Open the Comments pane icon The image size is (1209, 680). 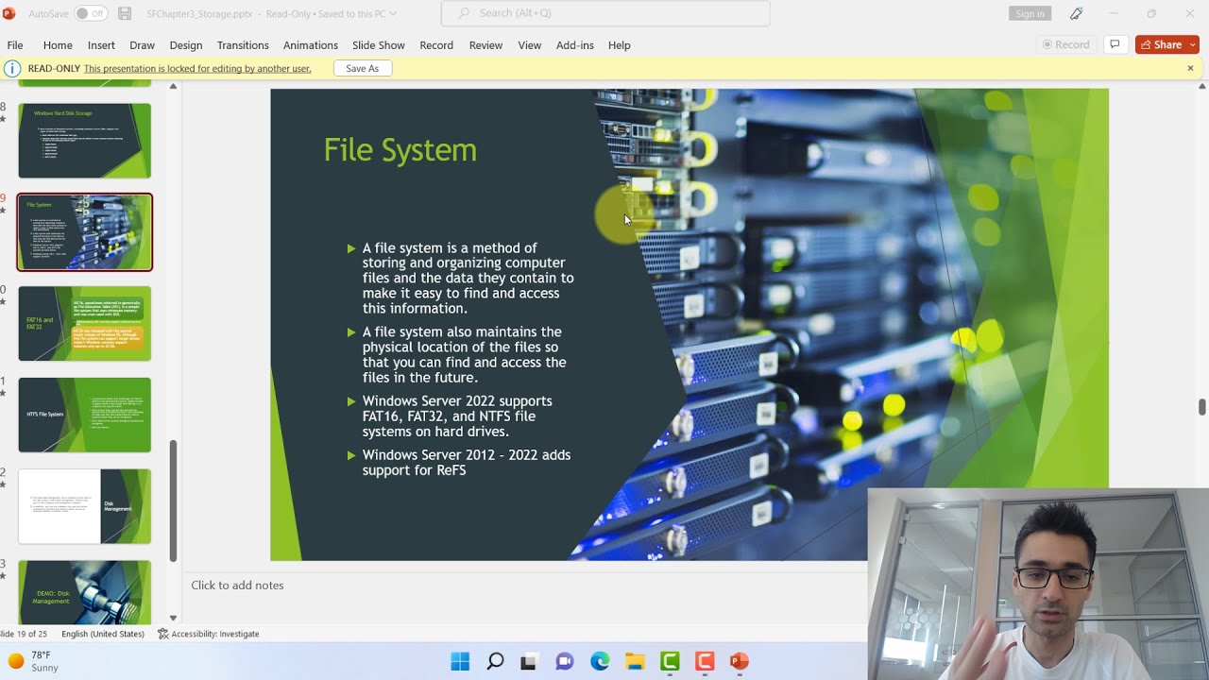pyautogui.click(x=1115, y=44)
